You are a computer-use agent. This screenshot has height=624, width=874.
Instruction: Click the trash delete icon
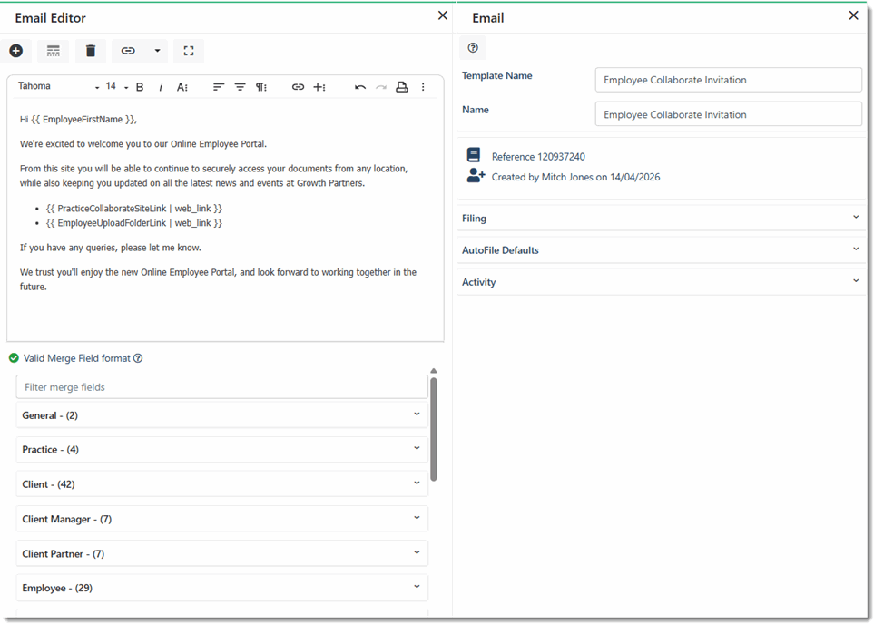click(90, 51)
